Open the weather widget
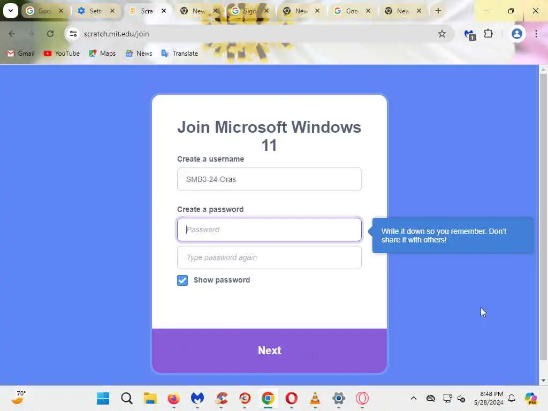 (18, 398)
